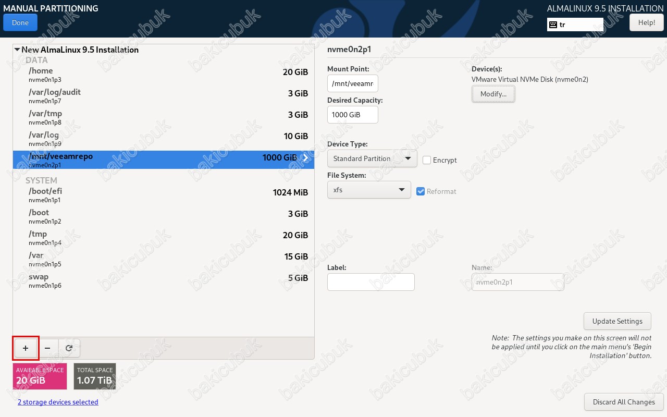Open the Device Type dropdown
Screen dimensions: 667x417
coord(372,158)
